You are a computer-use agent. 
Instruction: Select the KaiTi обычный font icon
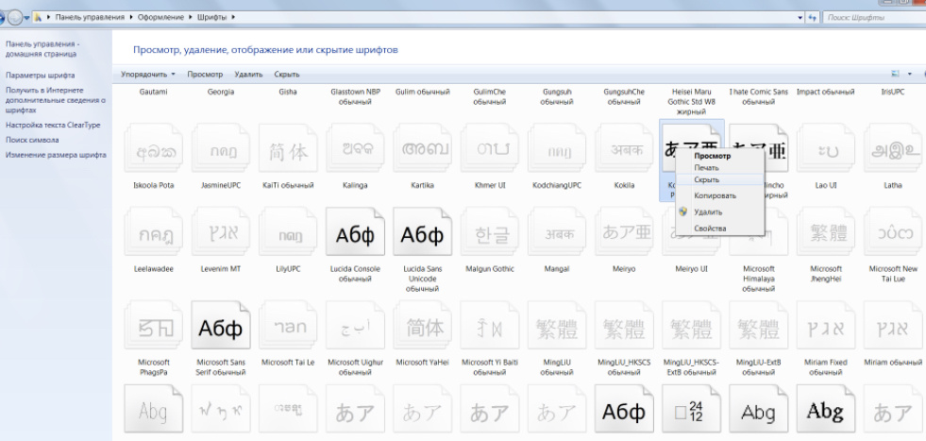[288, 148]
